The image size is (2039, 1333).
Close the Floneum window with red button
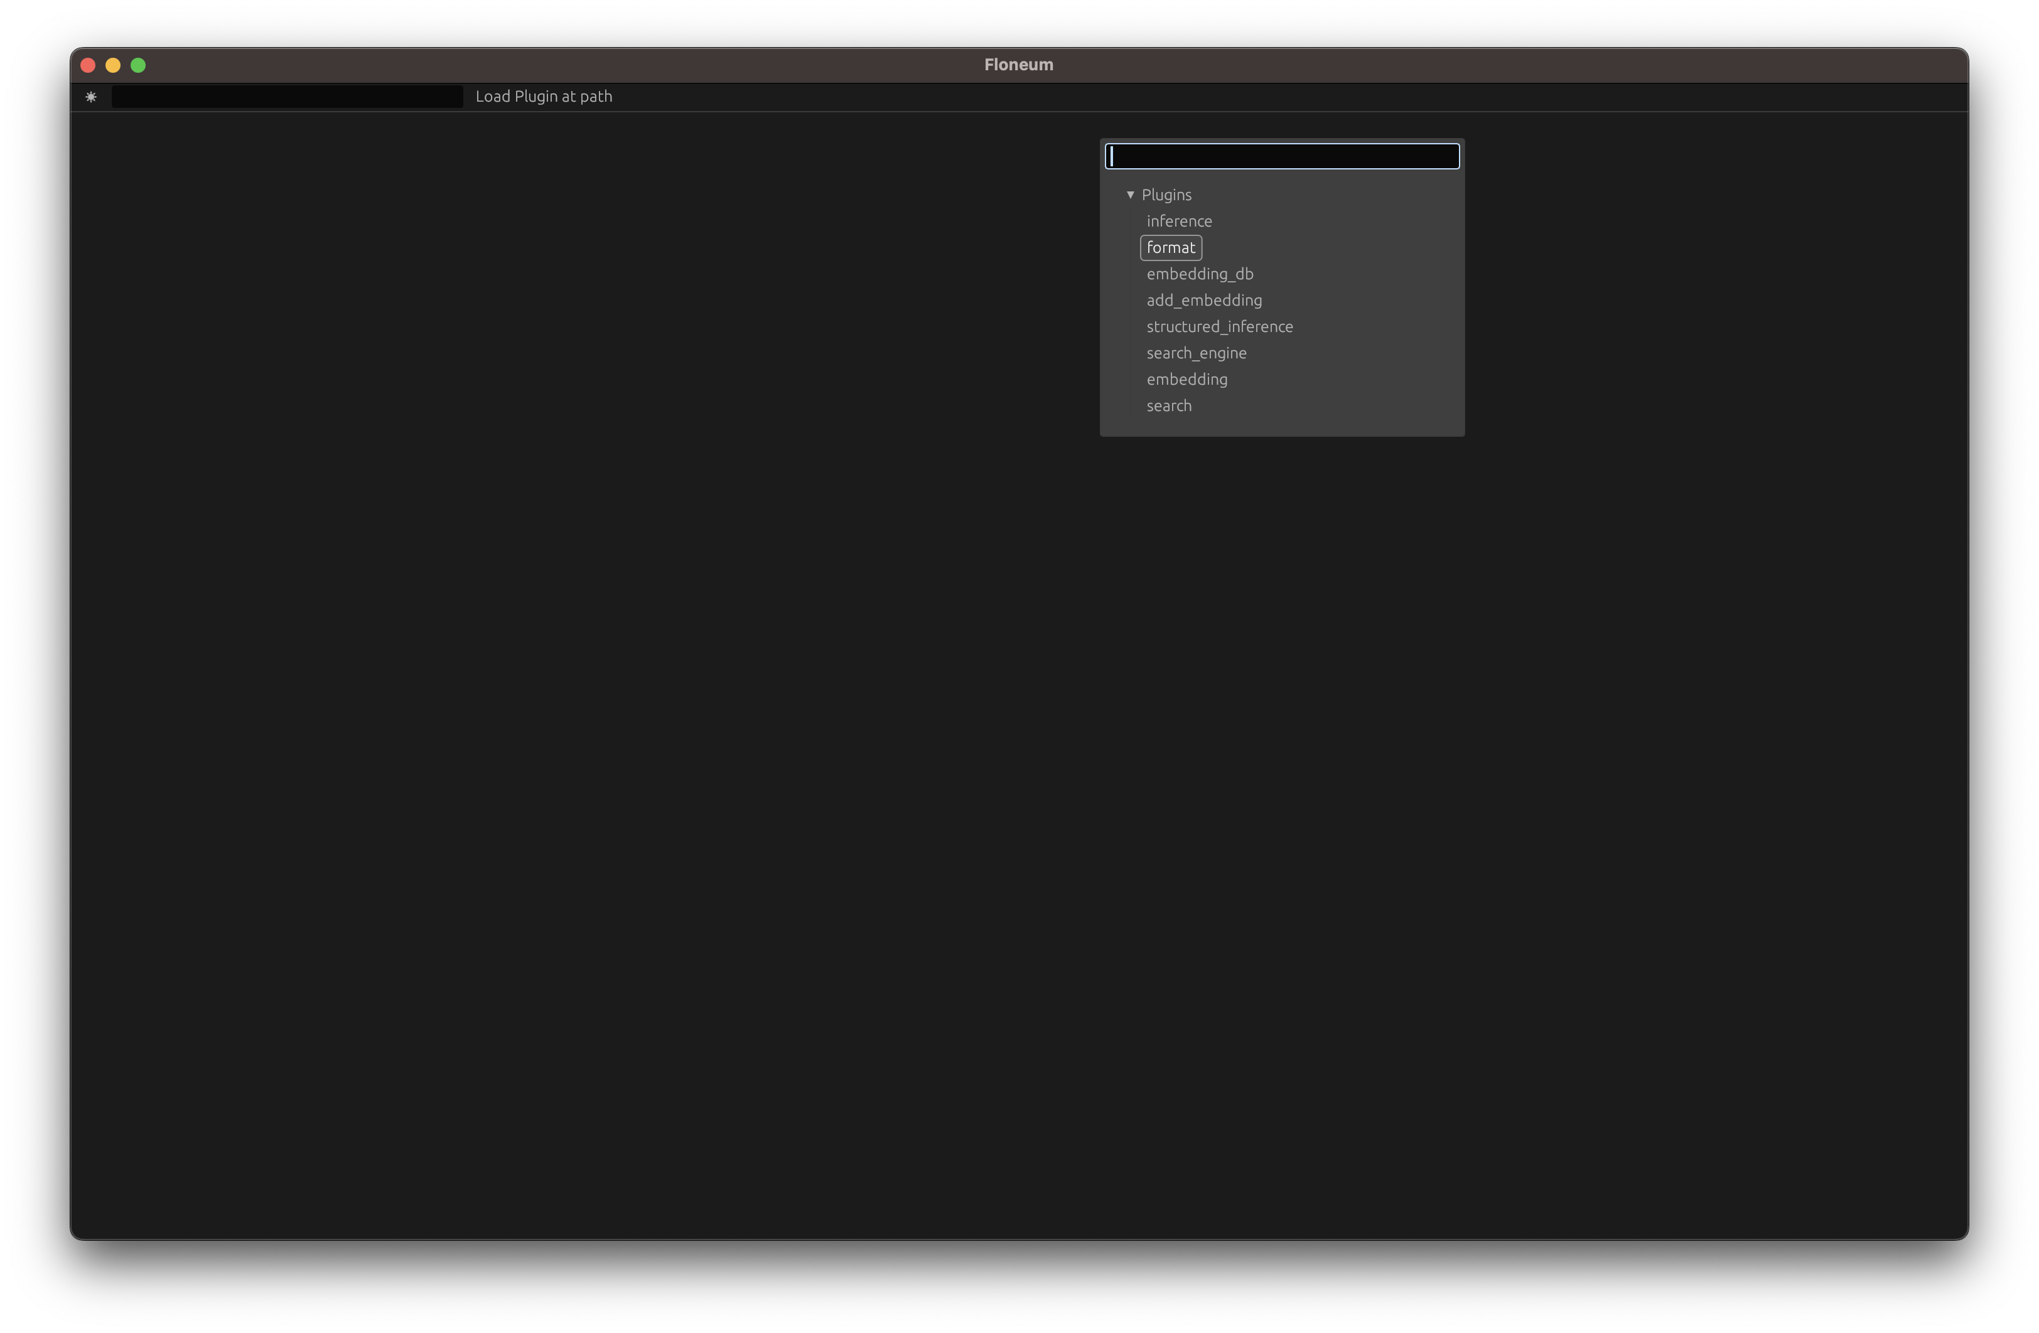coord(87,65)
